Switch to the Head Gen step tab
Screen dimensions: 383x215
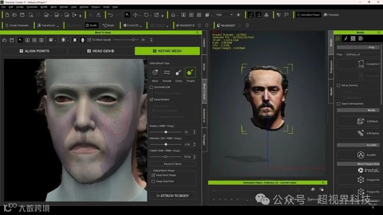(101, 51)
